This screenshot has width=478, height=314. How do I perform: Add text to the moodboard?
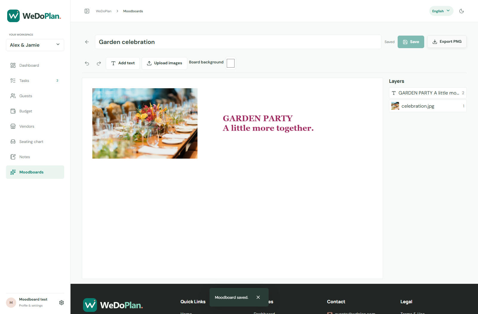pos(123,63)
